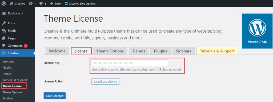Click the home icon next to Creativo

[11, 3]
